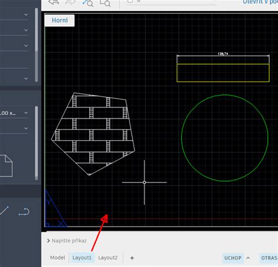The image size is (278, 267).
Task: Select the Polyline drawing tool
Action: 24,212
